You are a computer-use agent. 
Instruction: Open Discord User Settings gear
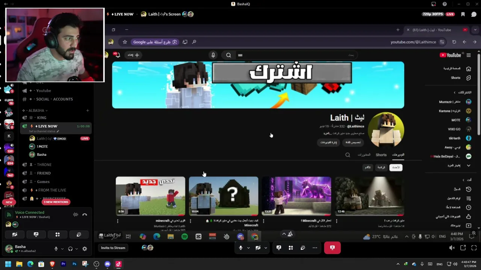(85, 249)
